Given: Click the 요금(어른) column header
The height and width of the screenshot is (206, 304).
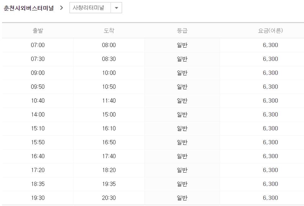Looking at the screenshot, I should pyautogui.click(x=270, y=31).
